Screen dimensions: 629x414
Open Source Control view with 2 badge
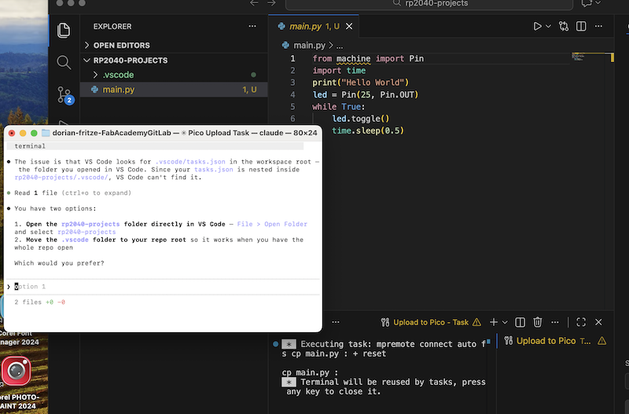coord(64,95)
